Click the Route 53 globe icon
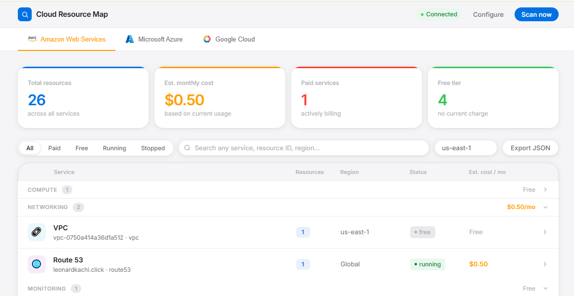 pos(37,264)
